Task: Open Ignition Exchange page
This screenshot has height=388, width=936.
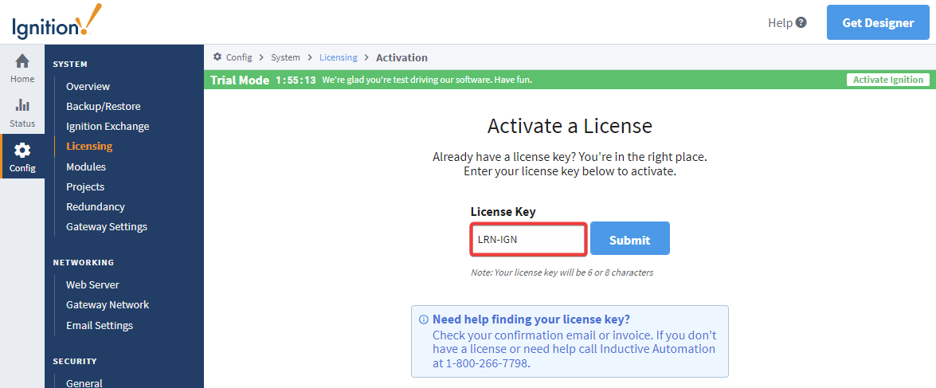Action: (x=108, y=127)
